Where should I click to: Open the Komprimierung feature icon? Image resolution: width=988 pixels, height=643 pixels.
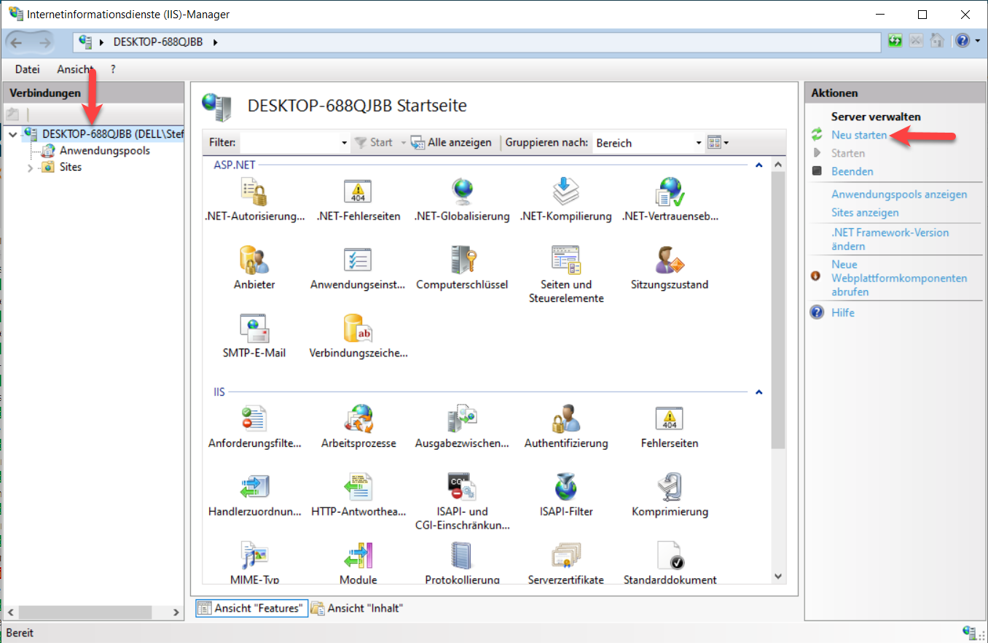click(669, 488)
